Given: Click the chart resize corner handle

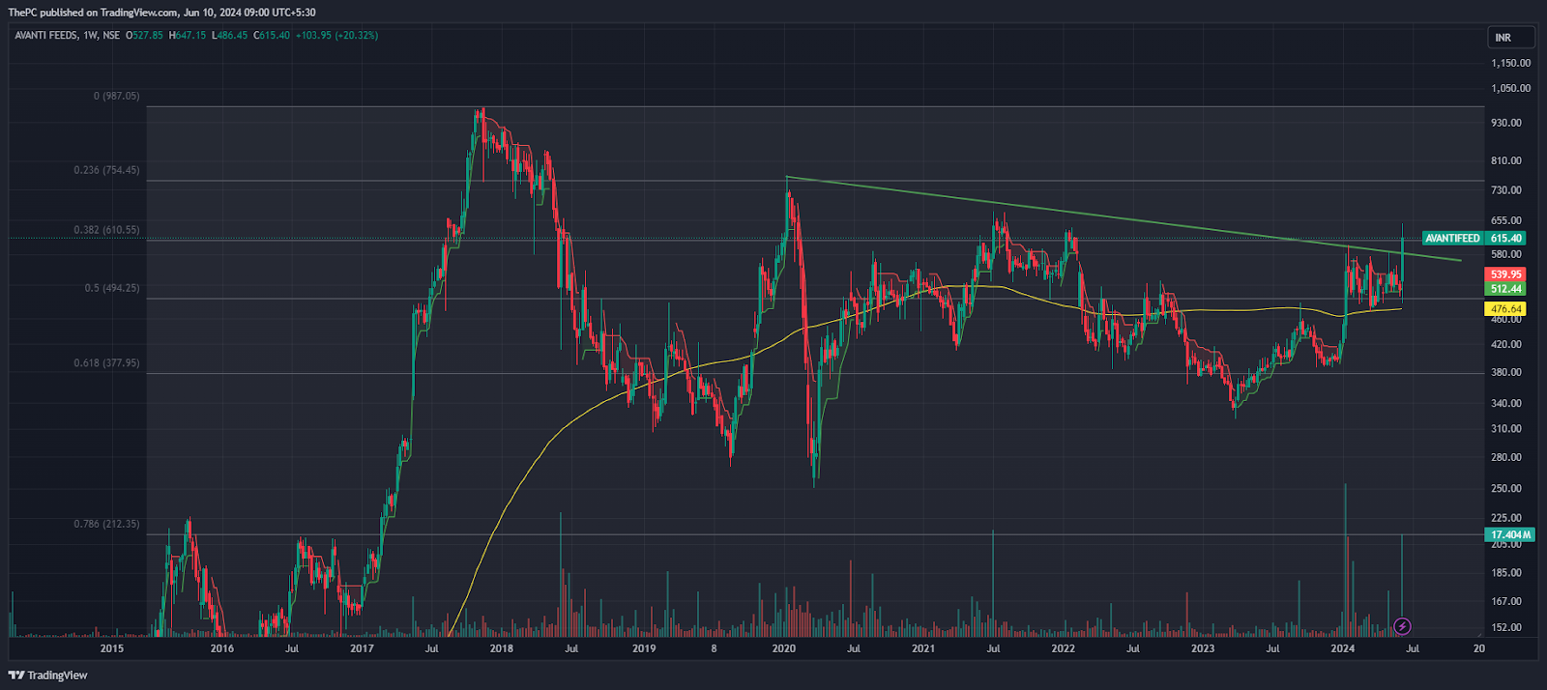Looking at the screenshot, I should click(1510, 648).
